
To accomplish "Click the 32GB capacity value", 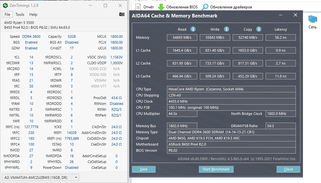I will click(72, 36).
